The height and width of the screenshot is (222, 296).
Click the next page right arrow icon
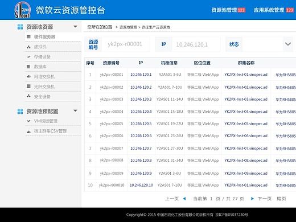(252, 199)
